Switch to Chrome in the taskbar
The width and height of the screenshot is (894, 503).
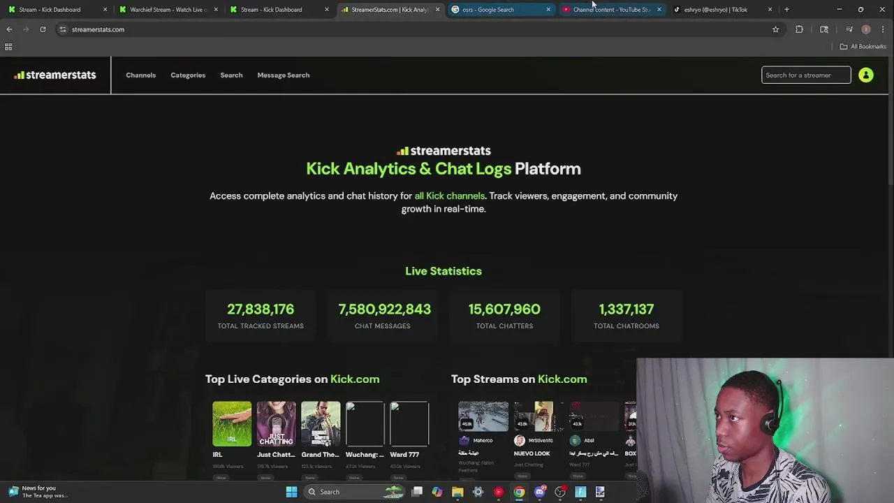[519, 492]
